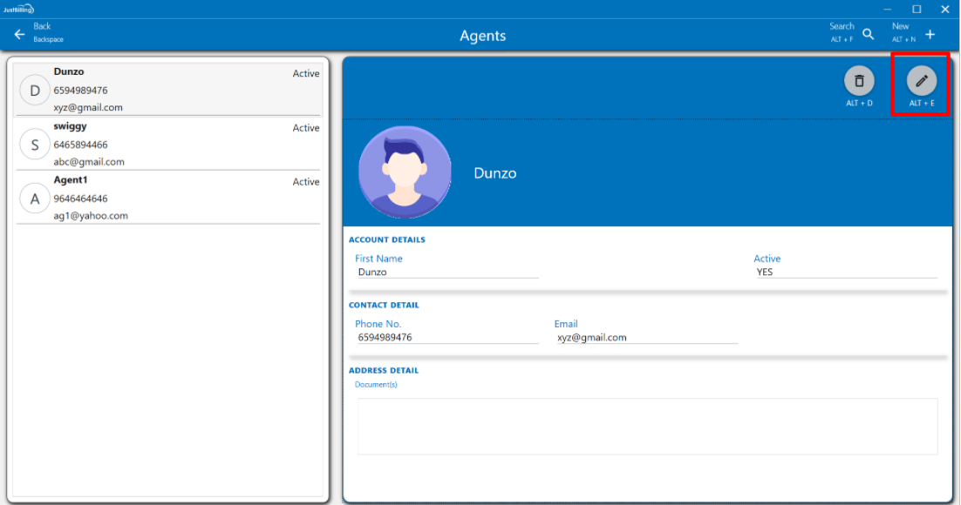Open search with the magnifier icon
The height and width of the screenshot is (505, 961).
[869, 34]
